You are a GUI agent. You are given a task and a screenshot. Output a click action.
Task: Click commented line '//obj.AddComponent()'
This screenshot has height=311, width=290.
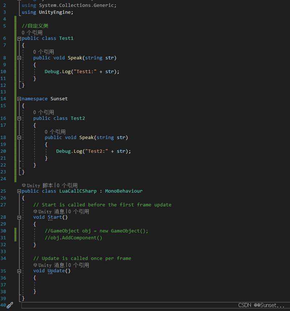pyautogui.click(x=73, y=238)
